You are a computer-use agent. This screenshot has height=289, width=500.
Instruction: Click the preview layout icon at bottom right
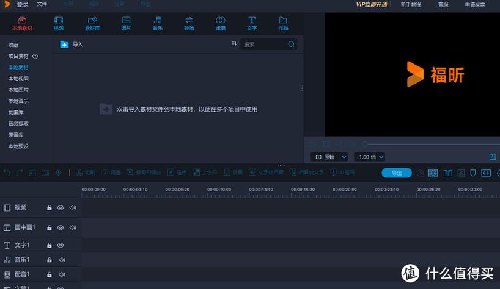492,157
